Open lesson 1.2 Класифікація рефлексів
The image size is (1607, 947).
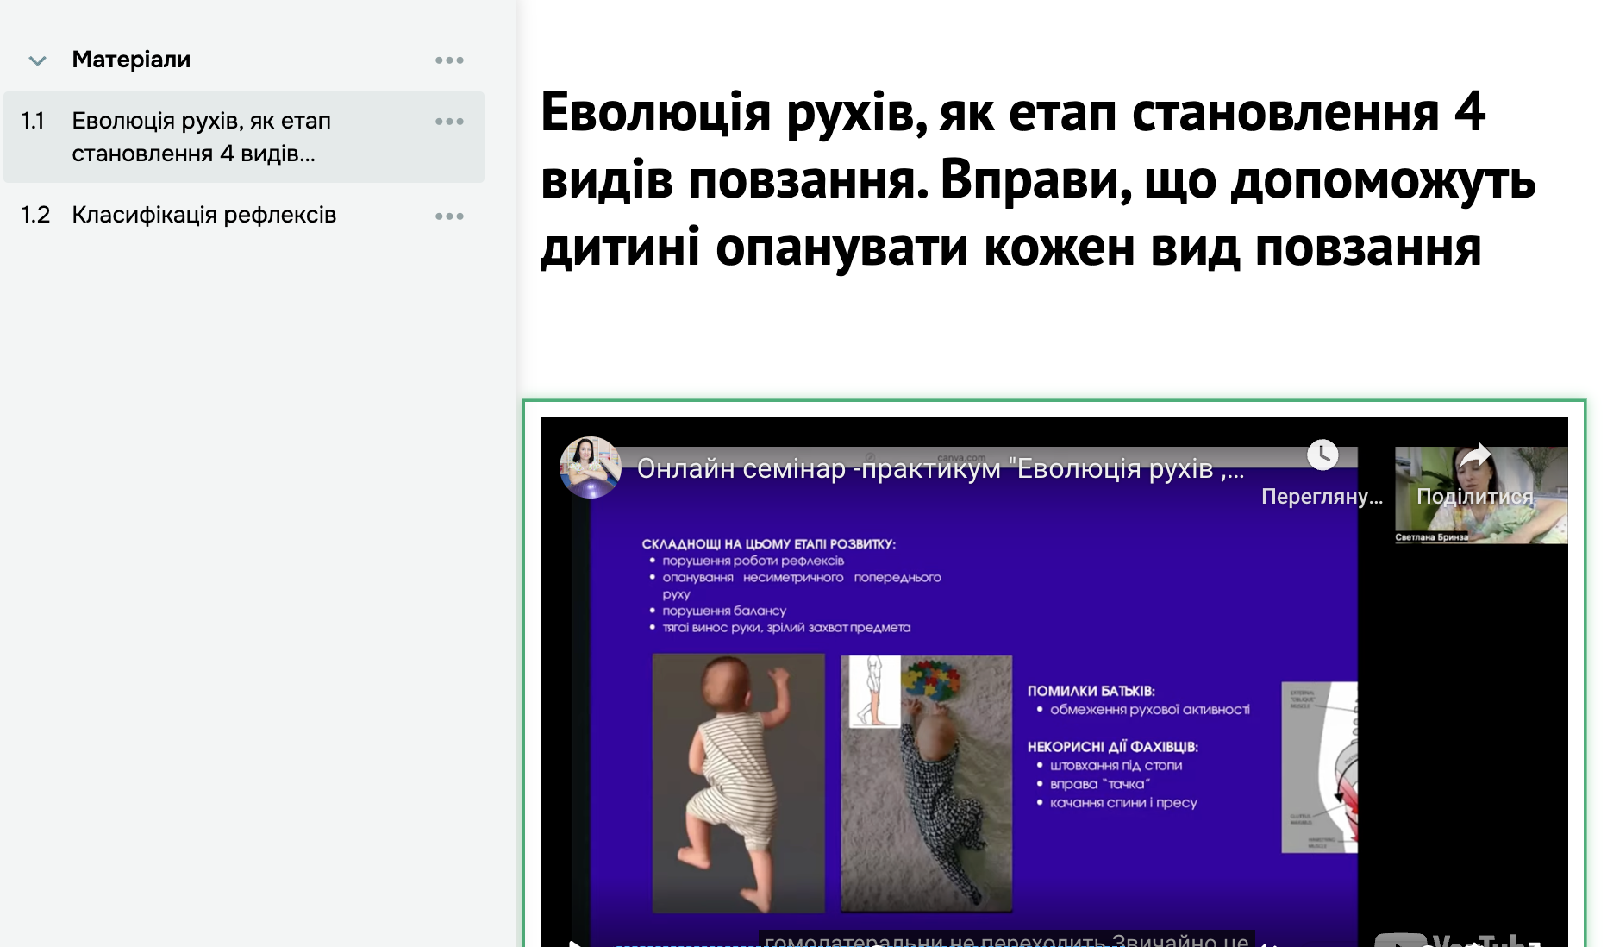pyautogui.click(x=204, y=215)
